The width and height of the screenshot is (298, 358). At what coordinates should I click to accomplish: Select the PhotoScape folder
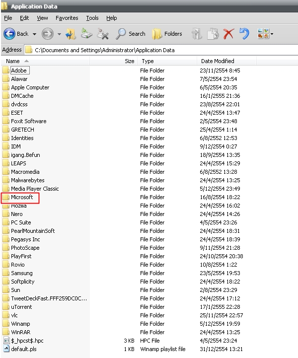click(x=21, y=248)
